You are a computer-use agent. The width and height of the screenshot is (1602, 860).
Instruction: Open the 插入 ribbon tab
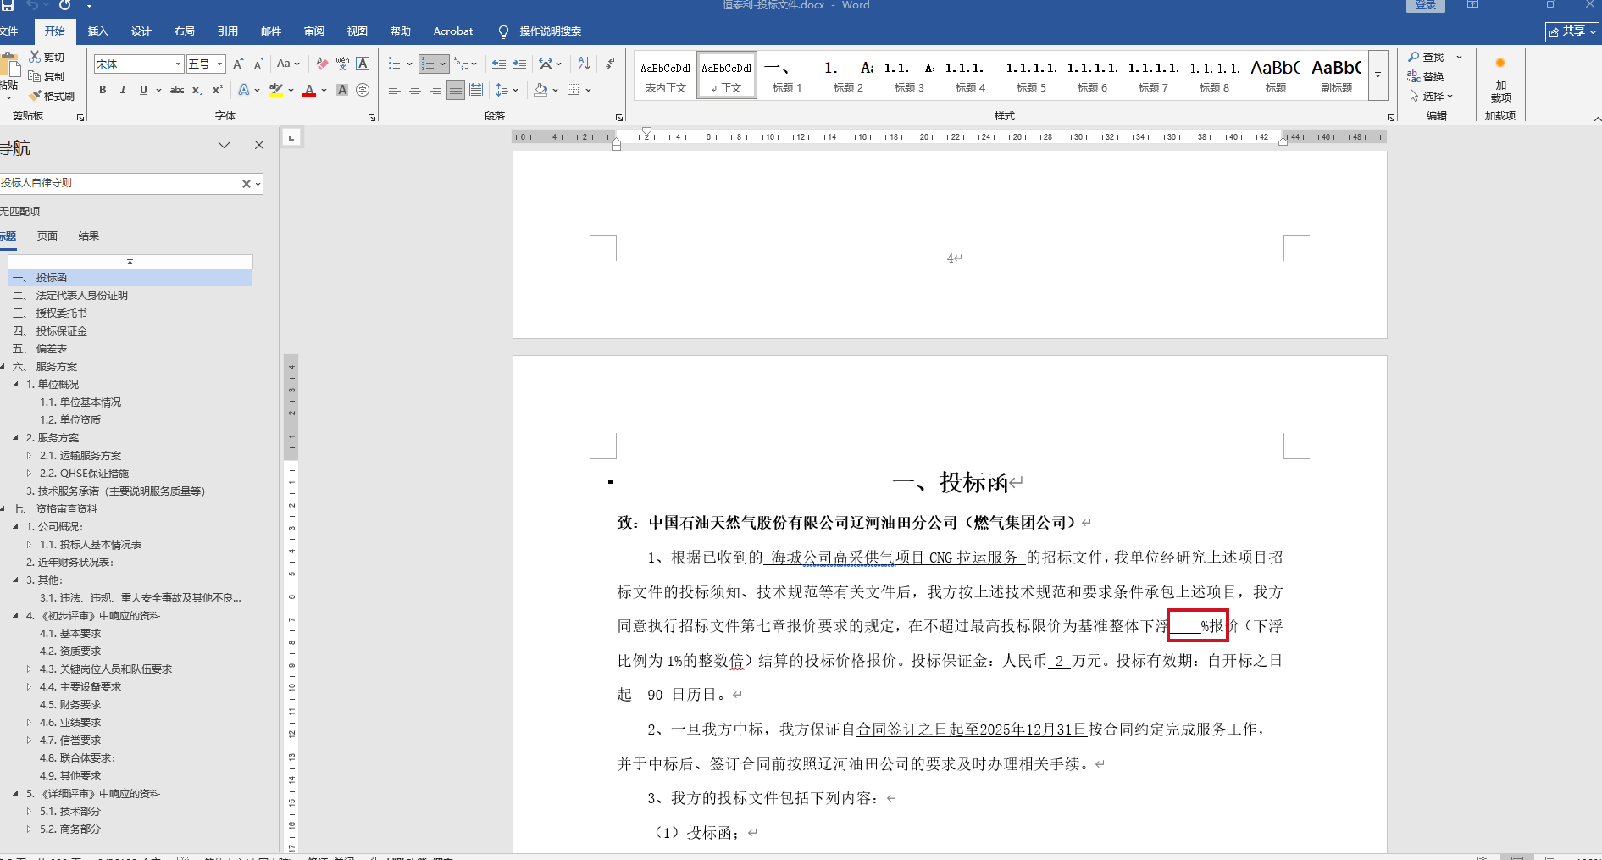pyautogui.click(x=98, y=31)
